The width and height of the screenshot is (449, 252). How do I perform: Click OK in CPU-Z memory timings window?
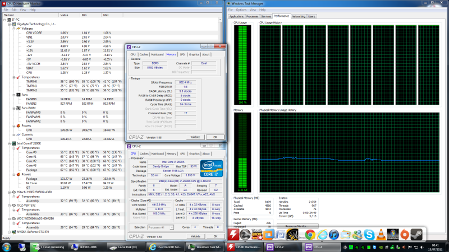click(215, 137)
